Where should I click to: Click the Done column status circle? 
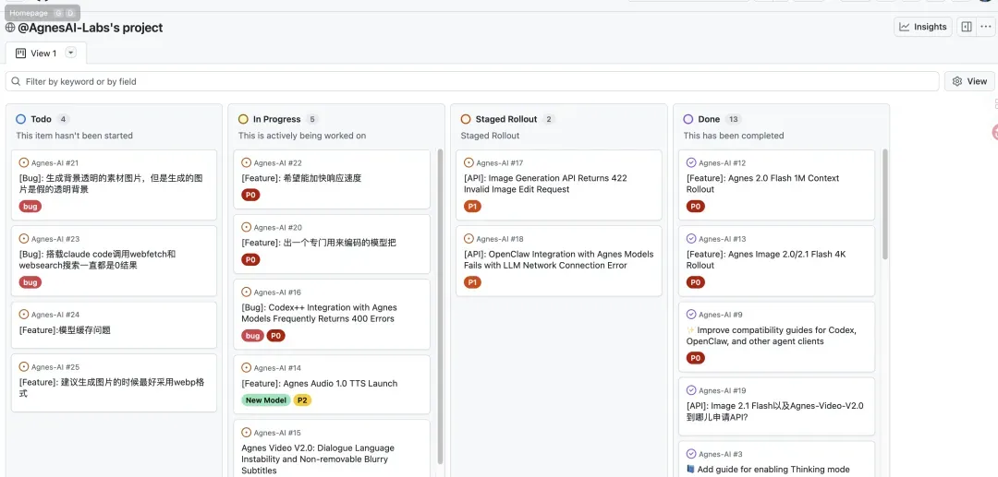pos(688,119)
